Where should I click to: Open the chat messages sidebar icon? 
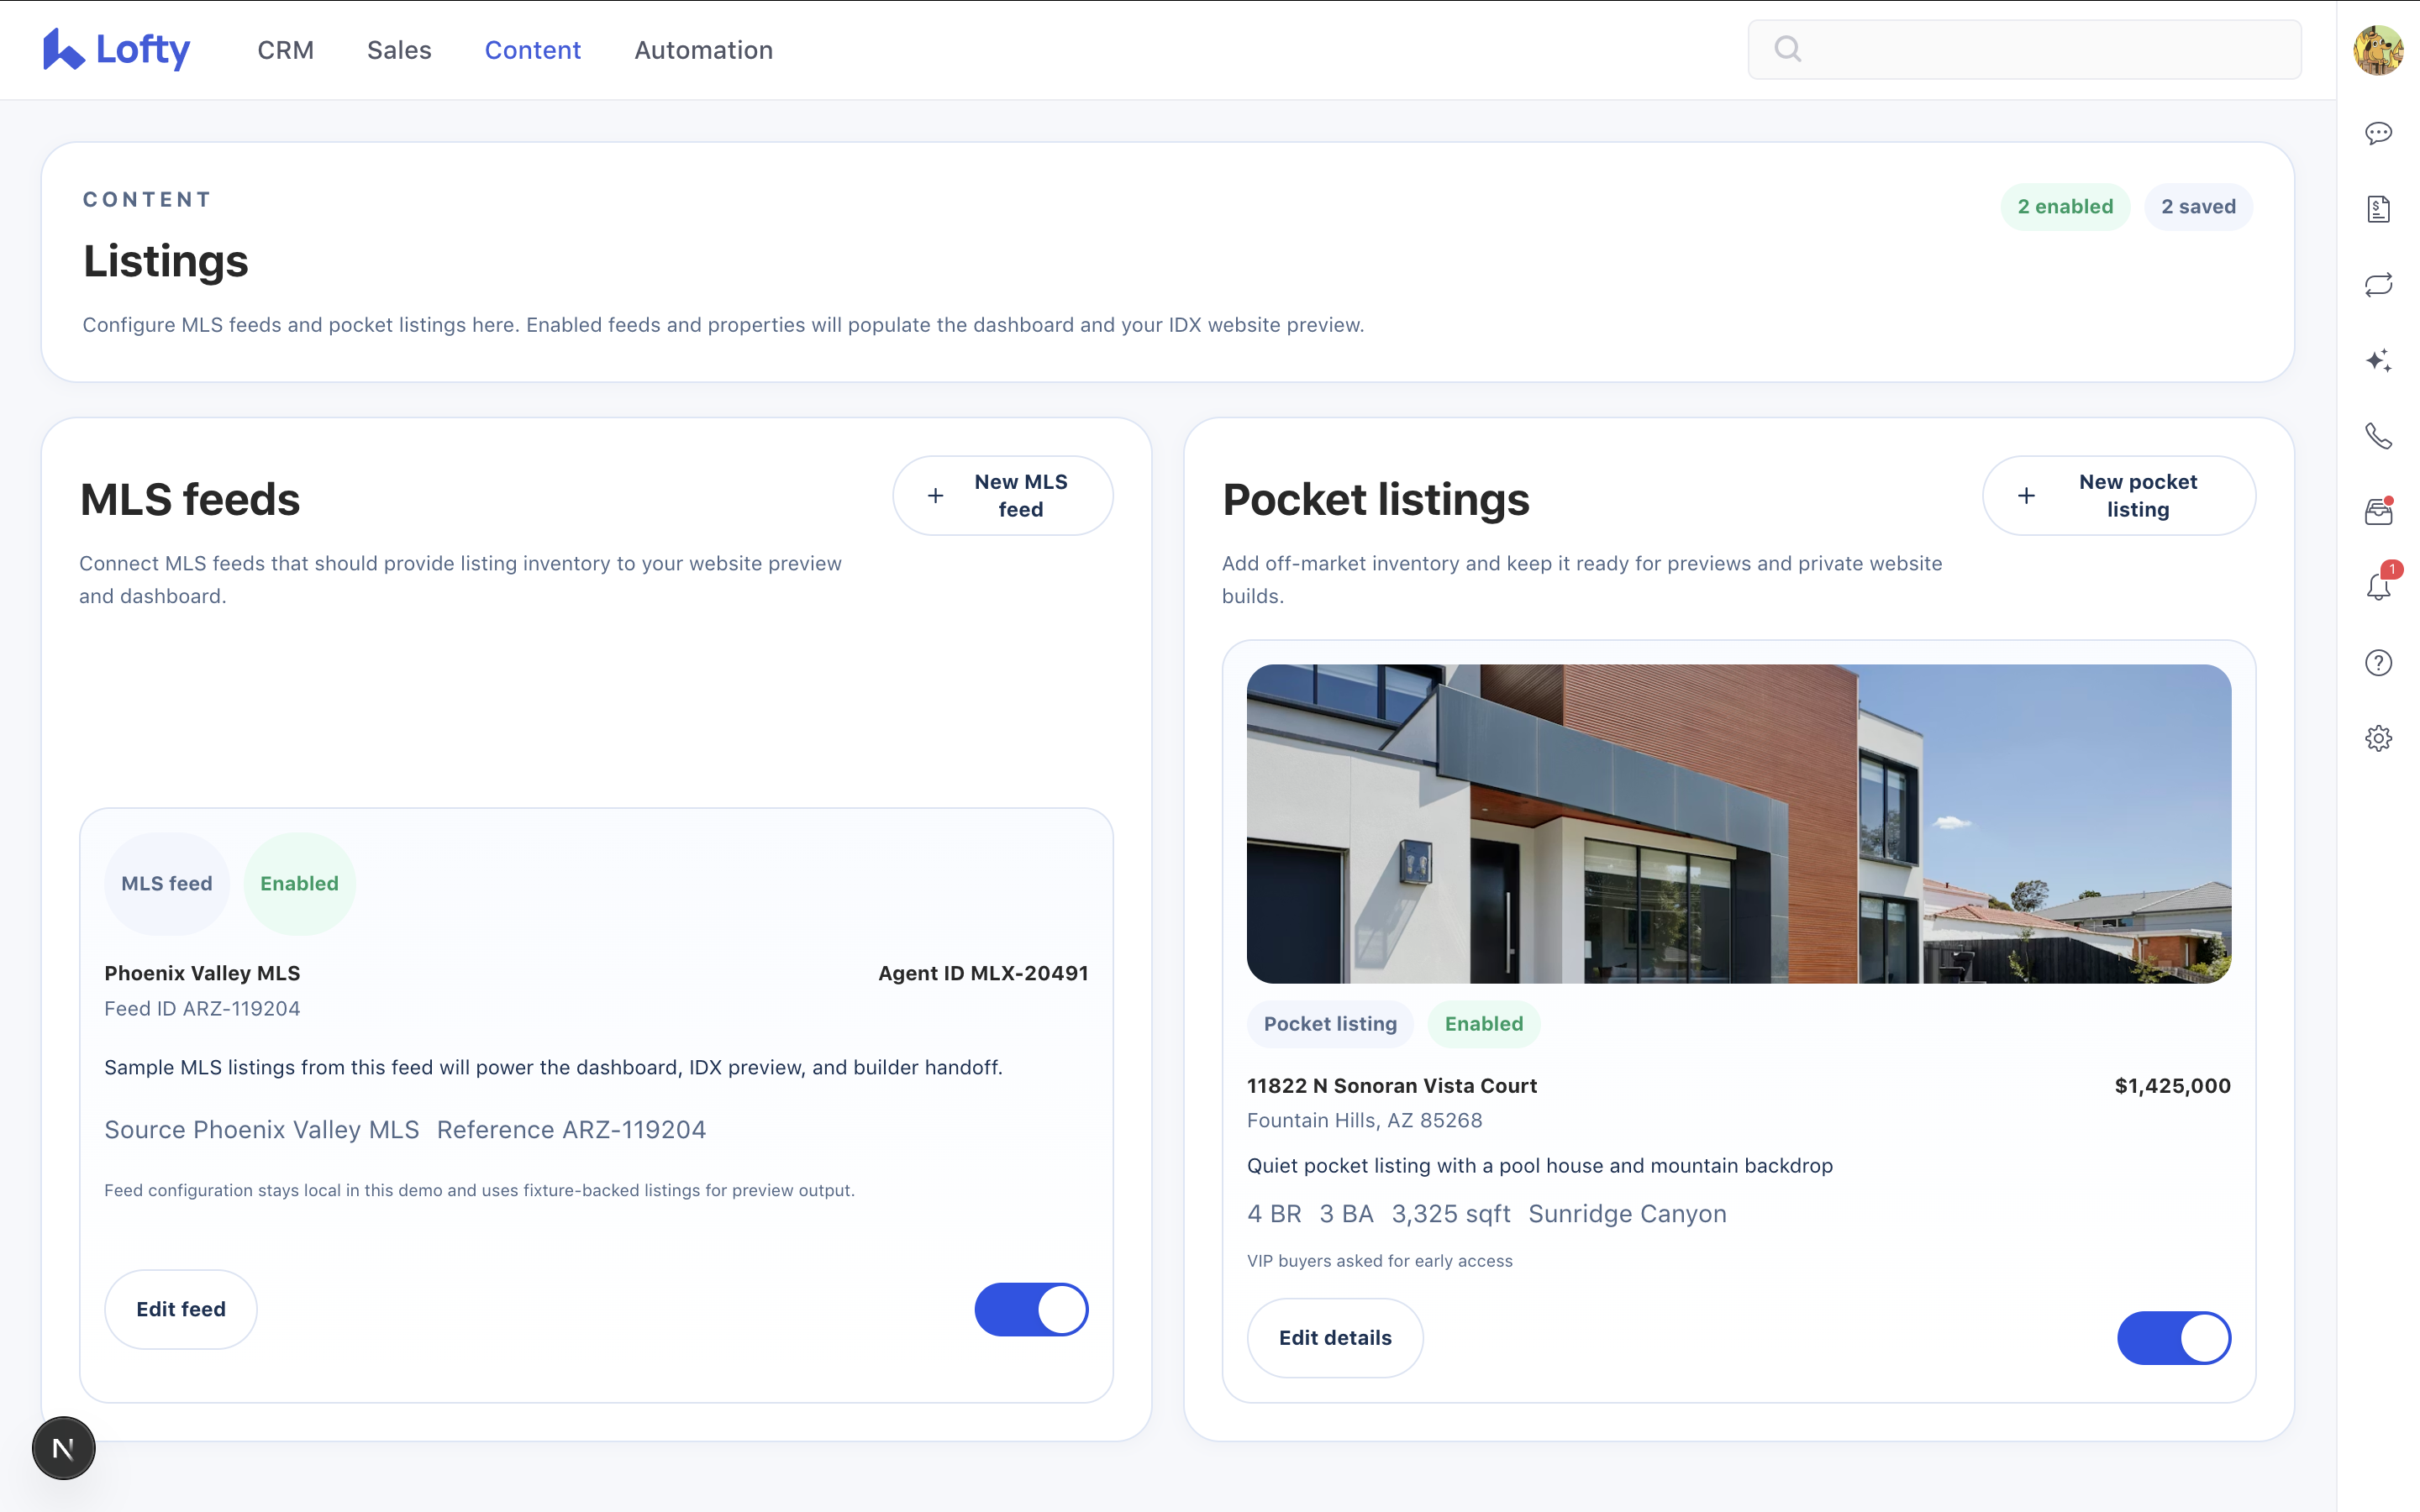2378,133
